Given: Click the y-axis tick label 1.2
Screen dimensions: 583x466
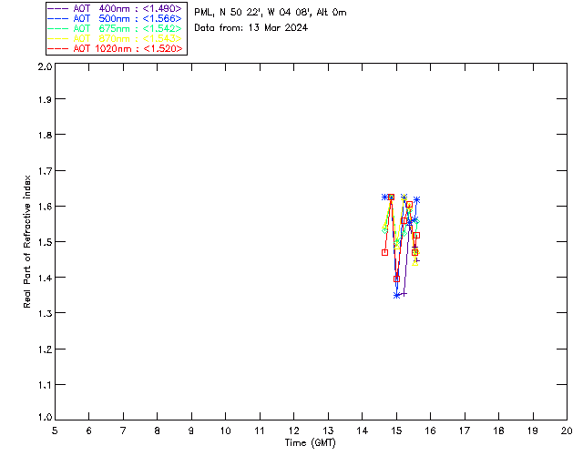Looking at the screenshot, I should (45, 349).
